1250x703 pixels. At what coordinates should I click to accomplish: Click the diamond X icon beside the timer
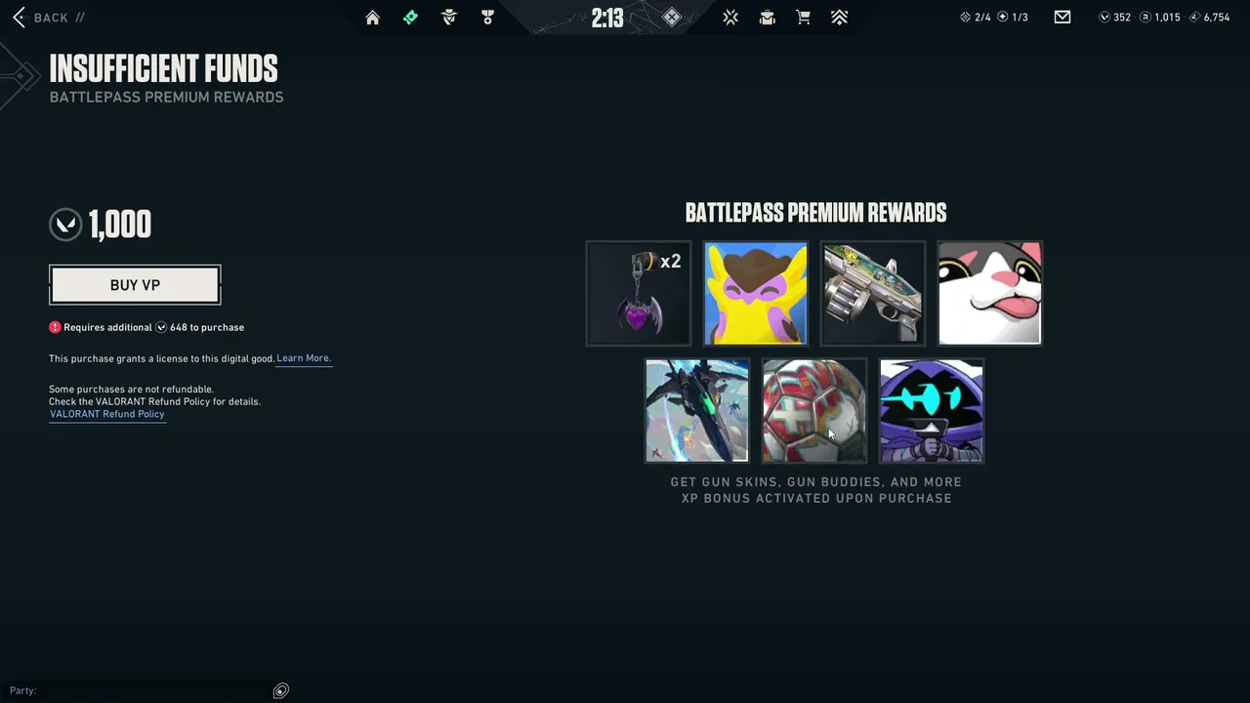[x=672, y=17]
